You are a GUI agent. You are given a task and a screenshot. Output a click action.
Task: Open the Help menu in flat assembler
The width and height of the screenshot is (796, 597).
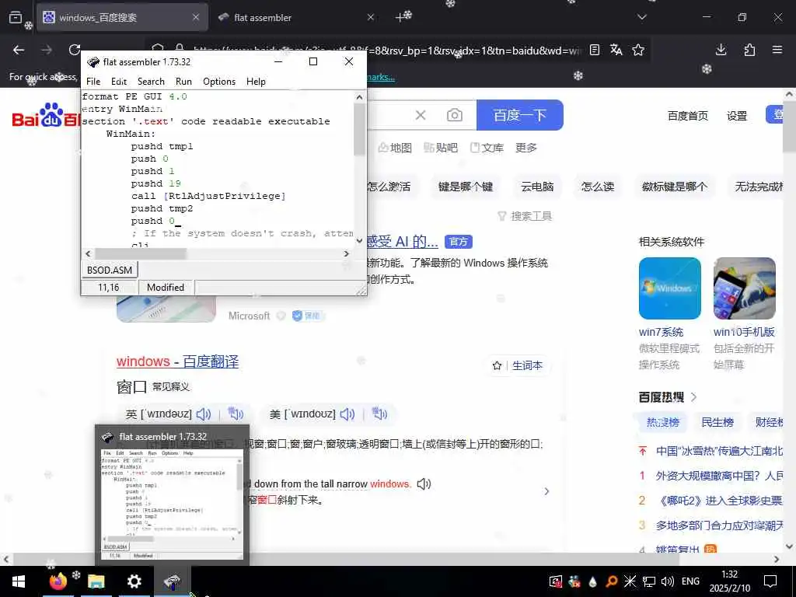pos(256,81)
